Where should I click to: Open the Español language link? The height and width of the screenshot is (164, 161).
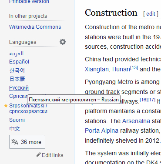pyautogui.click(x=19, y=62)
